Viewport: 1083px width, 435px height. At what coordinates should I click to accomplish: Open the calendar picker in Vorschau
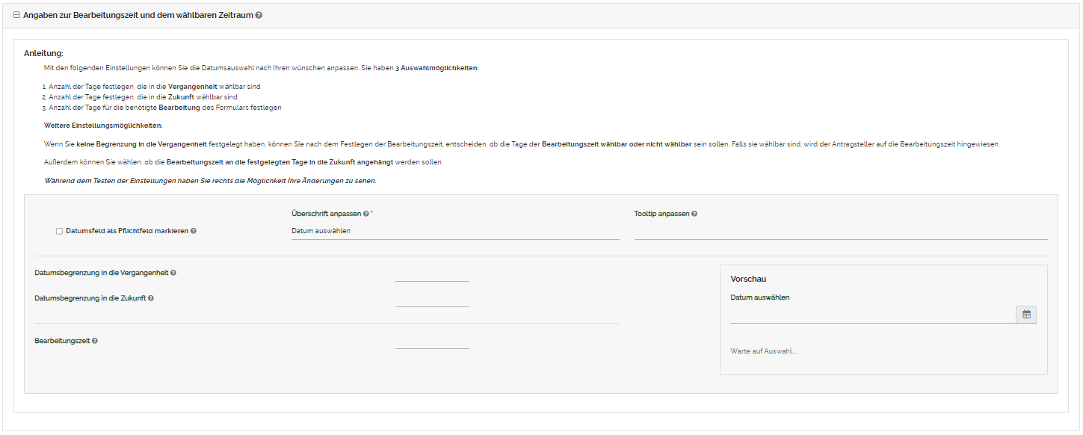point(1026,315)
